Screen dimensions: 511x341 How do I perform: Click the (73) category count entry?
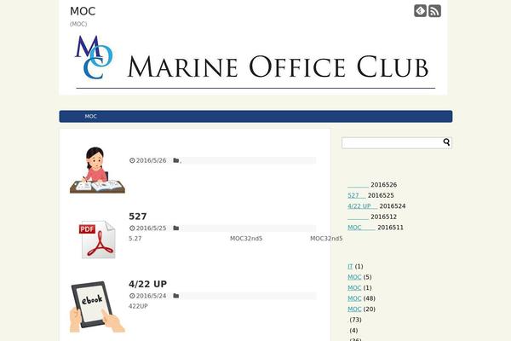pyautogui.click(x=355, y=320)
